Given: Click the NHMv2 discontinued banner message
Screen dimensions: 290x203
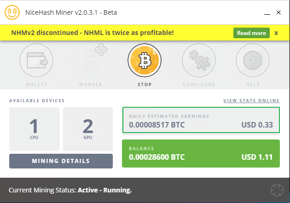Looking at the screenshot, I should (x=93, y=33).
